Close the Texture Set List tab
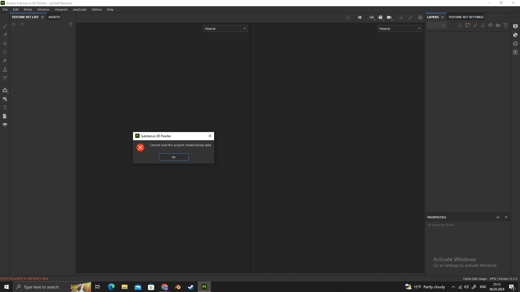This screenshot has height=292, width=520. [x=43, y=17]
